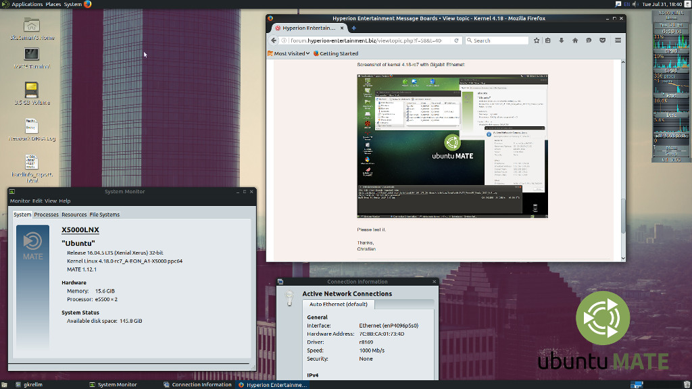Close the Hyperion Entertainment tab
The height and width of the screenshot is (389, 692).
(x=342, y=28)
